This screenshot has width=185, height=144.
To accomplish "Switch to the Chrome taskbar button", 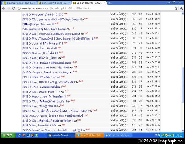I will (x=61, y=135).
